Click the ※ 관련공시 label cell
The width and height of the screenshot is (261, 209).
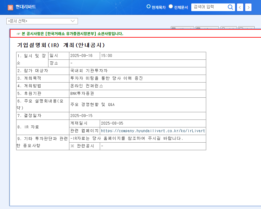pos(85,146)
